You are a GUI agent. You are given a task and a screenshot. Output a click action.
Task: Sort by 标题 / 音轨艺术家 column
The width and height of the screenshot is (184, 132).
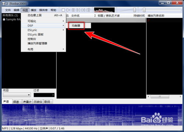click(x=109, y=16)
